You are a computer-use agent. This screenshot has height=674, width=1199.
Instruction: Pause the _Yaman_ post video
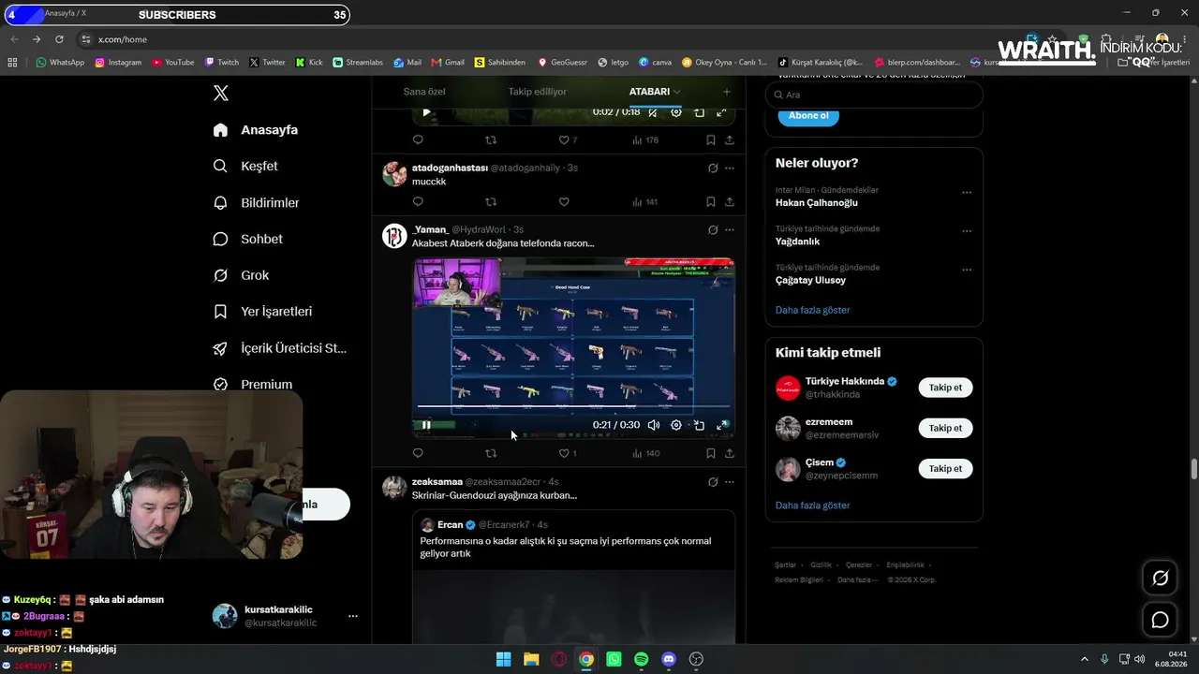point(426,425)
